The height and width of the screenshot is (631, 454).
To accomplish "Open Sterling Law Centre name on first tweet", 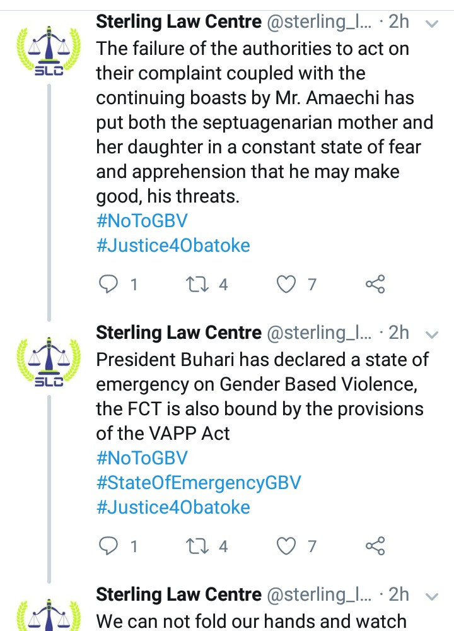I will 178,21.
